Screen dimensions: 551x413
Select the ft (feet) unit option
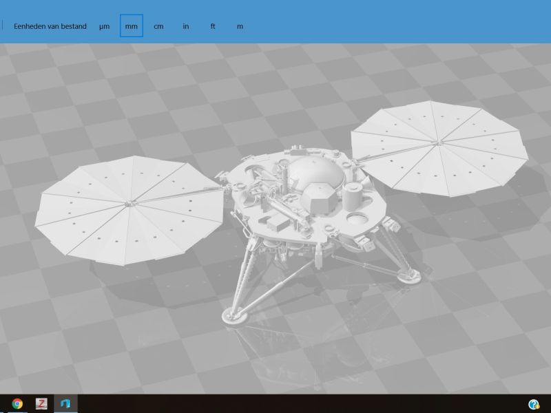pos(213,26)
